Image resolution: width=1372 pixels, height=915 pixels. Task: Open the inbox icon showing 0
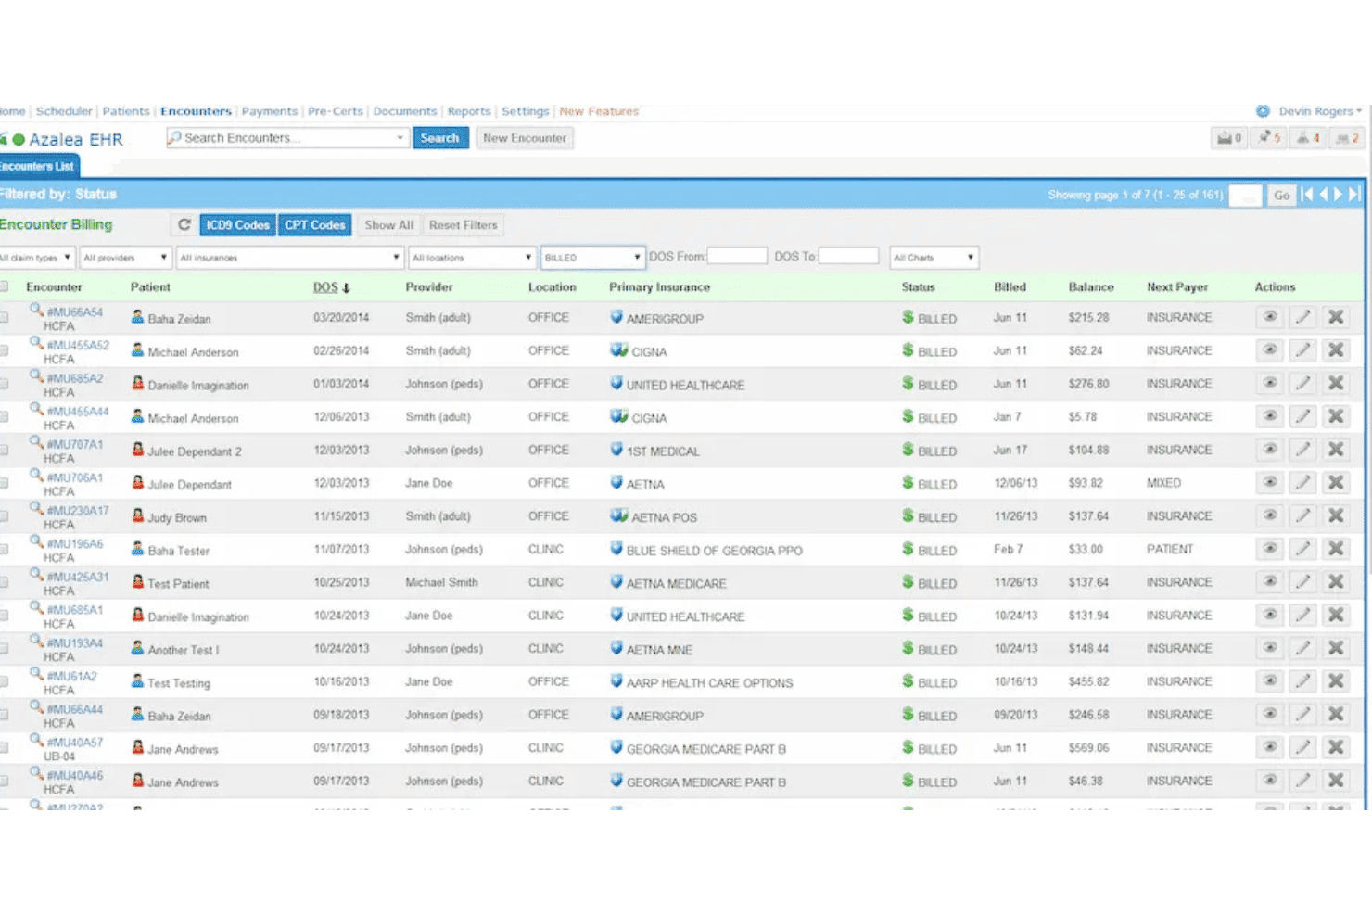pos(1229,138)
